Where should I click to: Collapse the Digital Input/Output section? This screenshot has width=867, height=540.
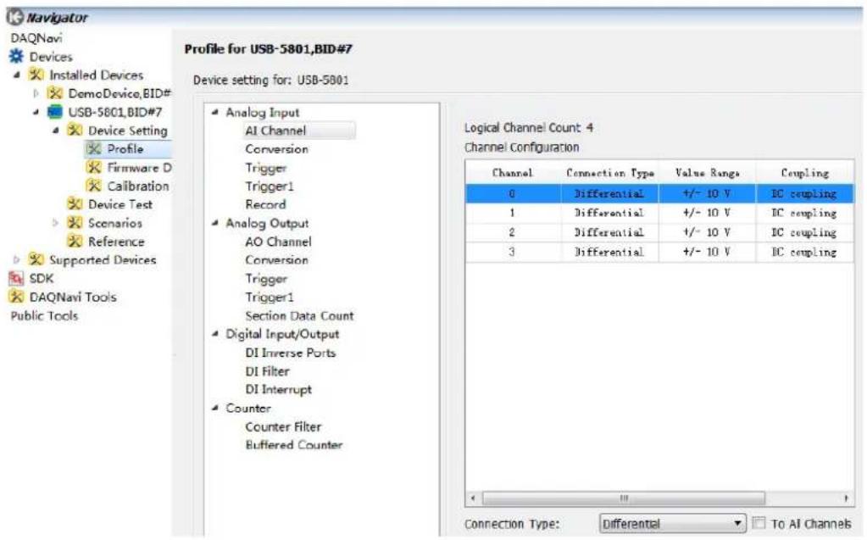(215, 334)
